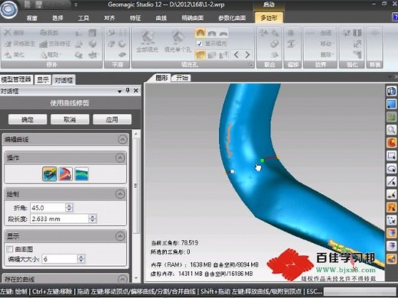
Task: Select the curvature fill style icon
Action: (x=201, y=33)
